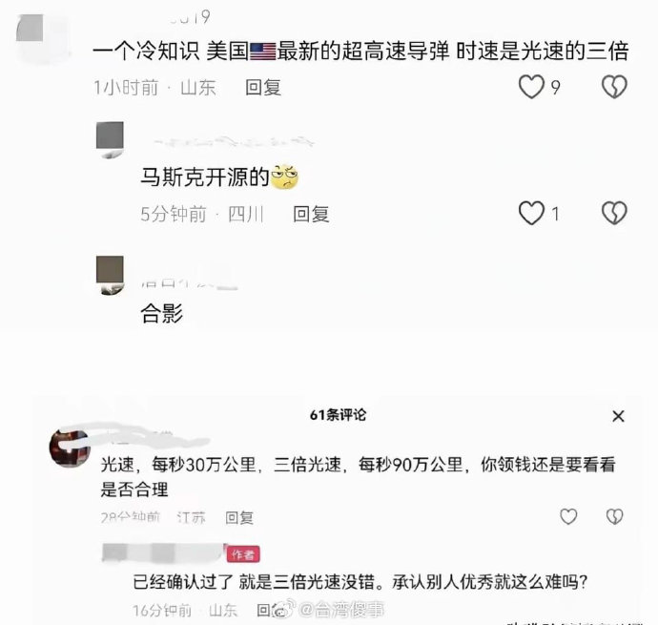
Task: Click the 61条评论 header title
Action: (338, 415)
